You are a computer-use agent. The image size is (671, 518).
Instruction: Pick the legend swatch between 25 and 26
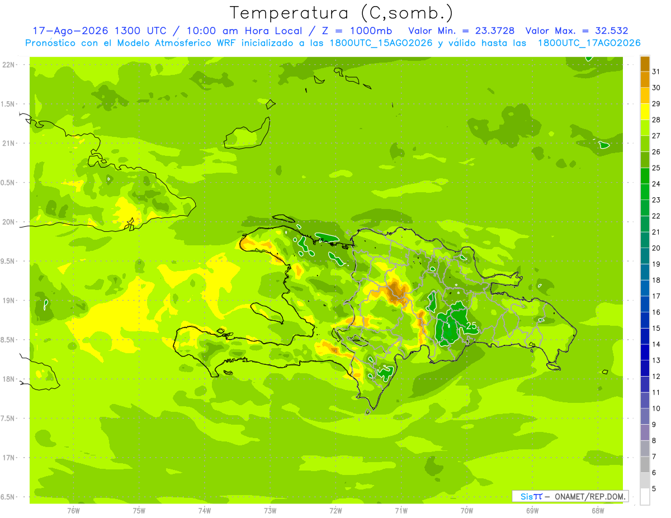point(645,160)
